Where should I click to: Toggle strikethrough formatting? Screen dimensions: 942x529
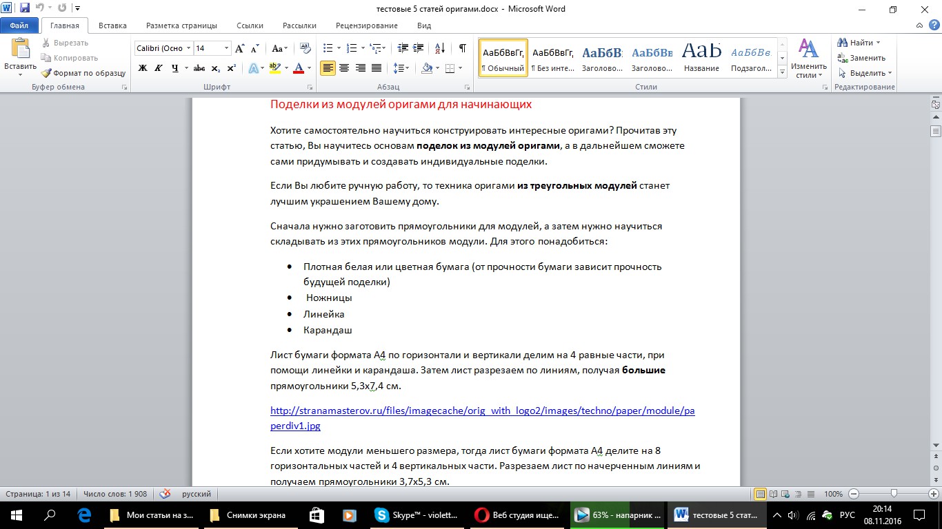(199, 68)
